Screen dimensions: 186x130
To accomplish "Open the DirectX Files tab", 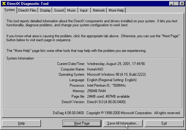I will coord(27,10).
